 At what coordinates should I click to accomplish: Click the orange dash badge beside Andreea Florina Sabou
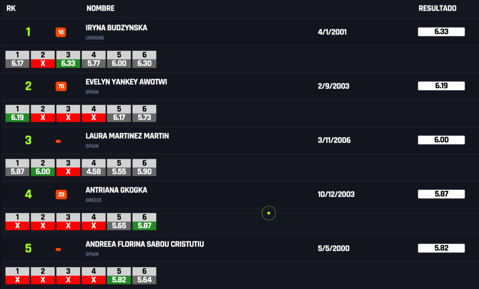coord(58,249)
